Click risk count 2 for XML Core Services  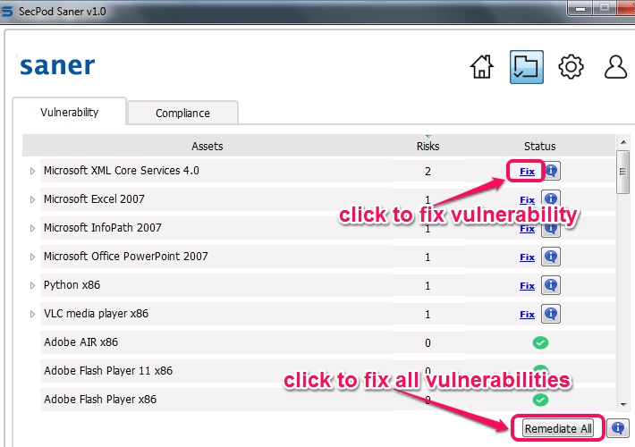(428, 172)
